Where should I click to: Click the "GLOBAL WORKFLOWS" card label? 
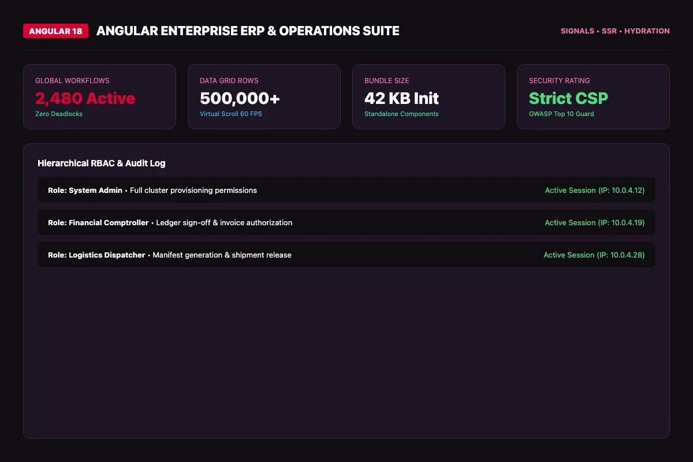point(72,81)
